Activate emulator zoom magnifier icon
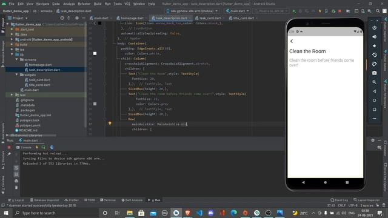The image size is (388, 218). coord(375,82)
